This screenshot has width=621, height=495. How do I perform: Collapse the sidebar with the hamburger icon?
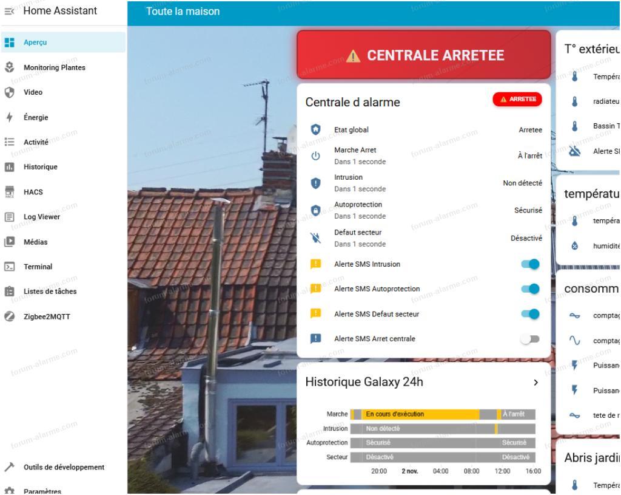click(10, 10)
